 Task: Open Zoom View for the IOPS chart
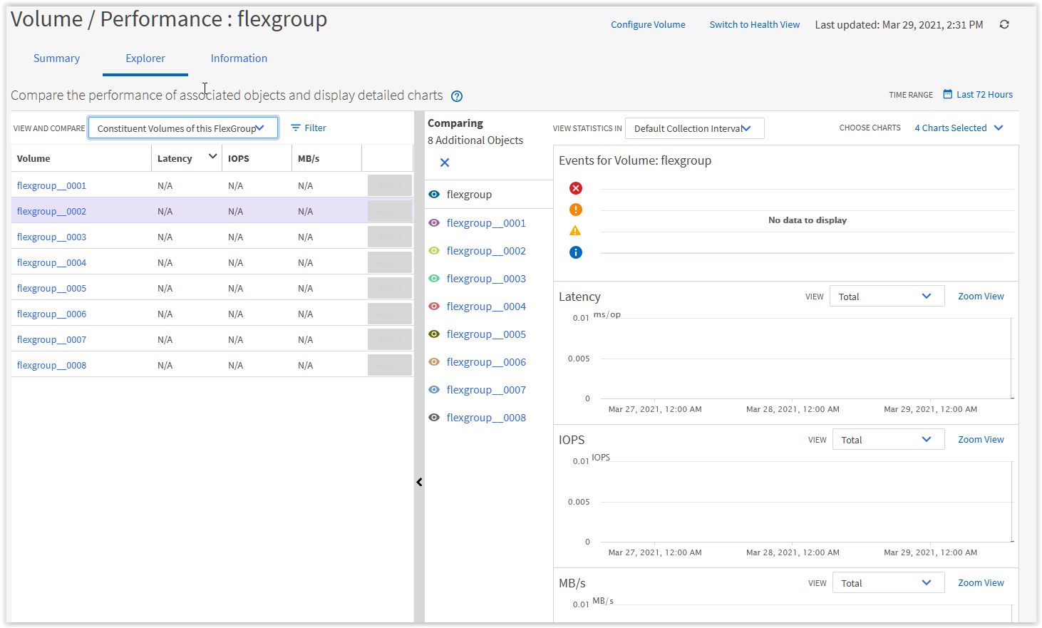[x=980, y=440]
